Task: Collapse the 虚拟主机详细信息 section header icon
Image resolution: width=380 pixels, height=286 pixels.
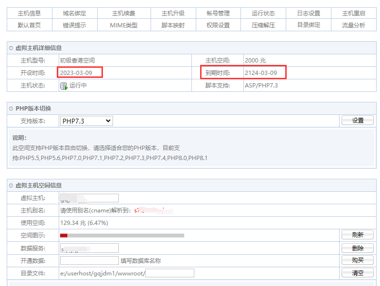Action: (11, 48)
